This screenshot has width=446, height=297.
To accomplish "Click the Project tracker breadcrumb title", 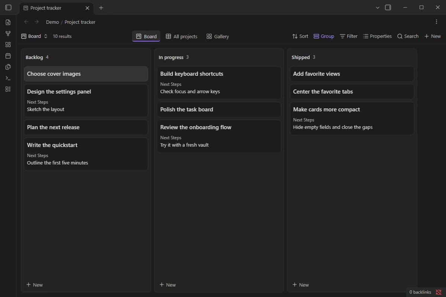I will 80,22.
